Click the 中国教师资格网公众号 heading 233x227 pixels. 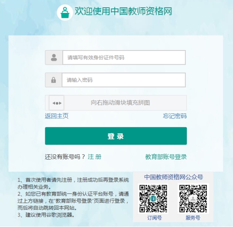pos(174,177)
